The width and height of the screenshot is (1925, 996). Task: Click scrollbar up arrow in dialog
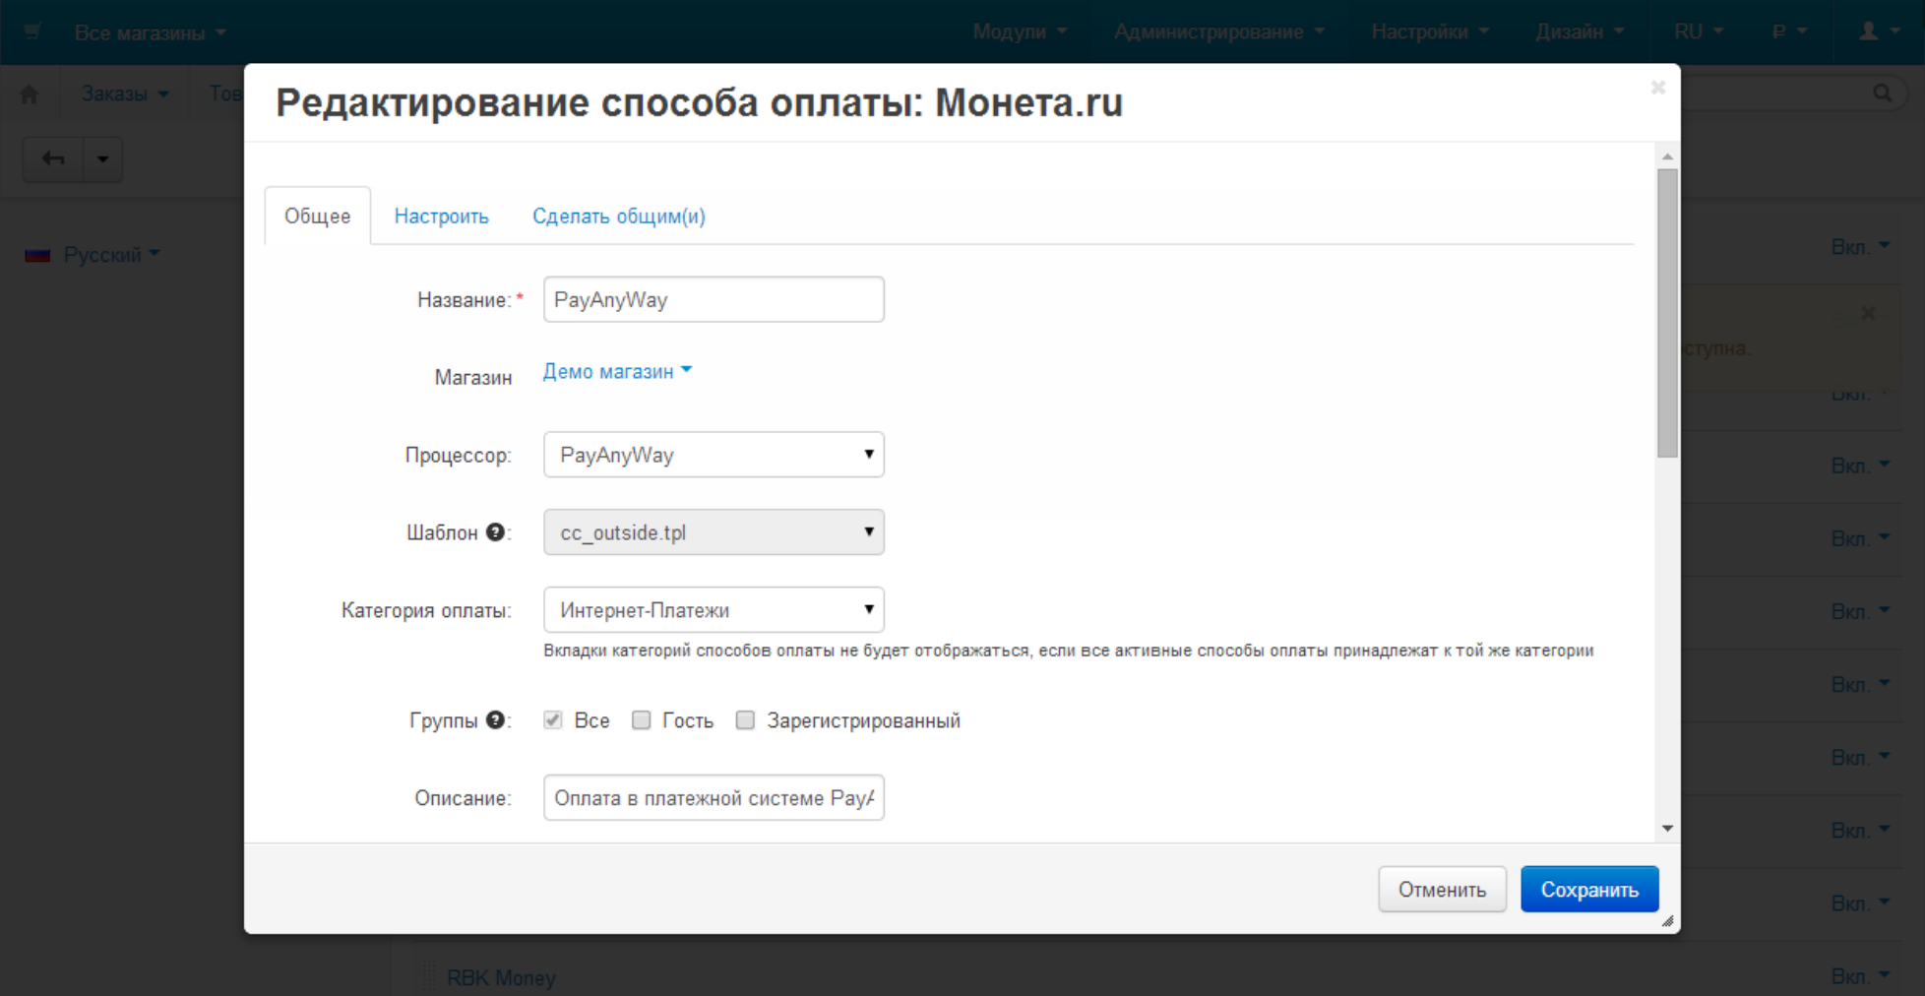[x=1667, y=156]
